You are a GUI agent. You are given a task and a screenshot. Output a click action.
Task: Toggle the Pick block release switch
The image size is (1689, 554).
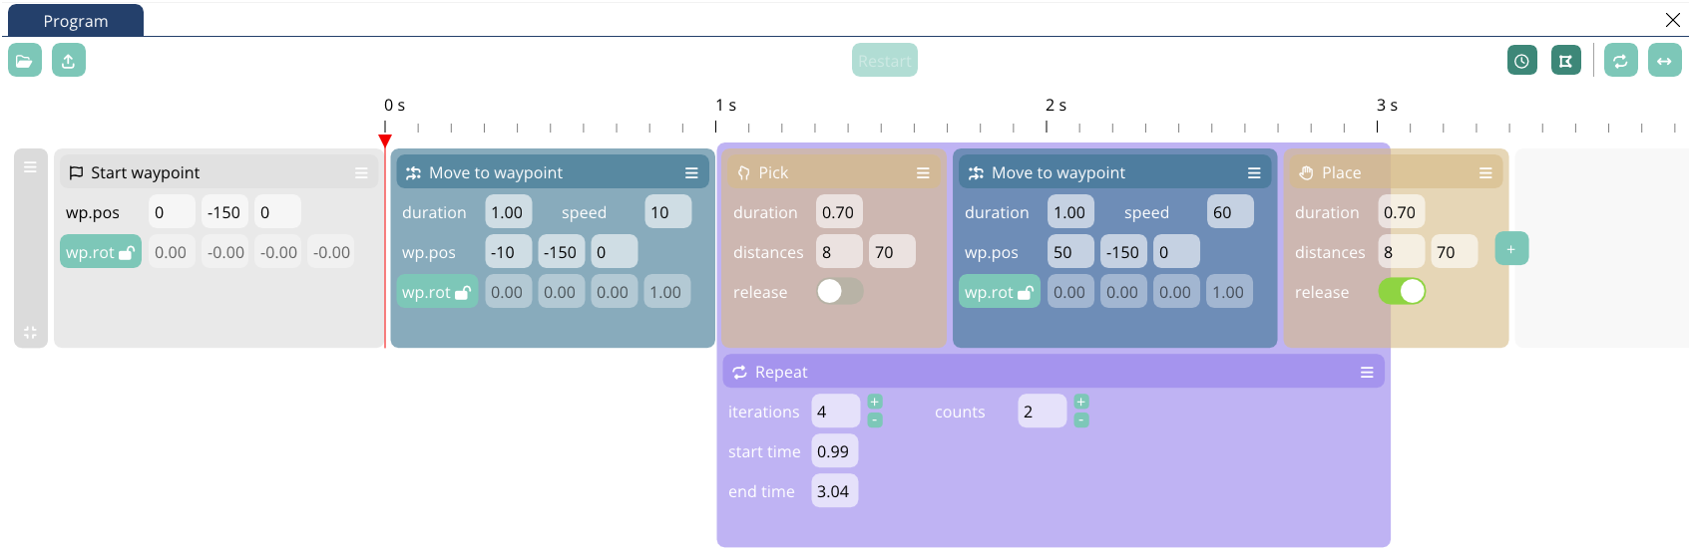pos(839,291)
